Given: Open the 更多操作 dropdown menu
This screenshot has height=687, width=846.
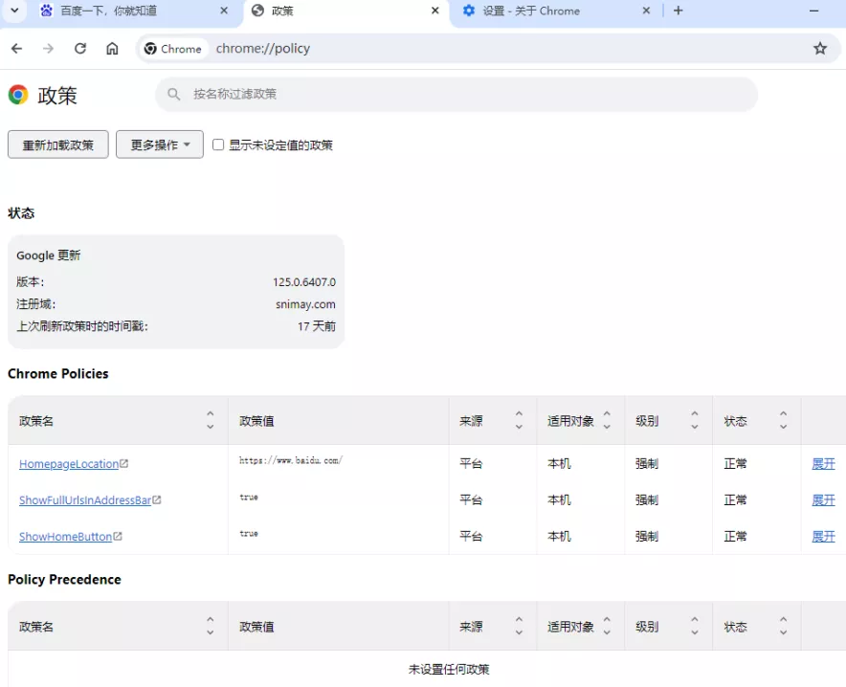Looking at the screenshot, I should click(160, 144).
